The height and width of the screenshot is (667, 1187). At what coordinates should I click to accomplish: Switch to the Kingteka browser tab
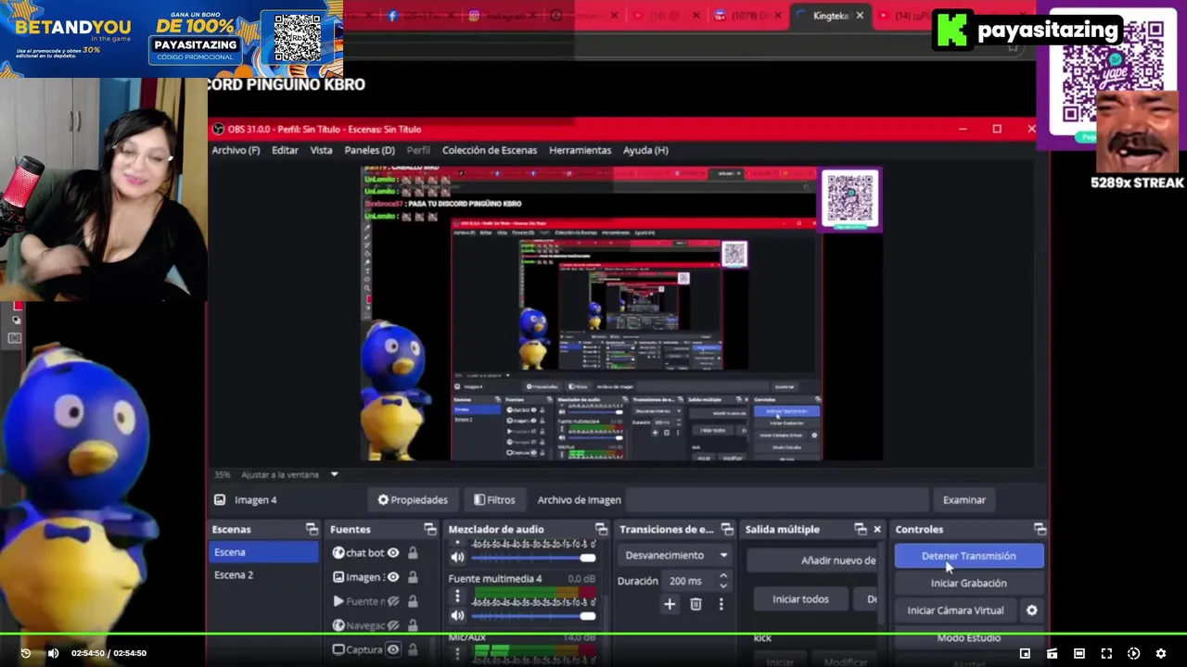pos(831,16)
